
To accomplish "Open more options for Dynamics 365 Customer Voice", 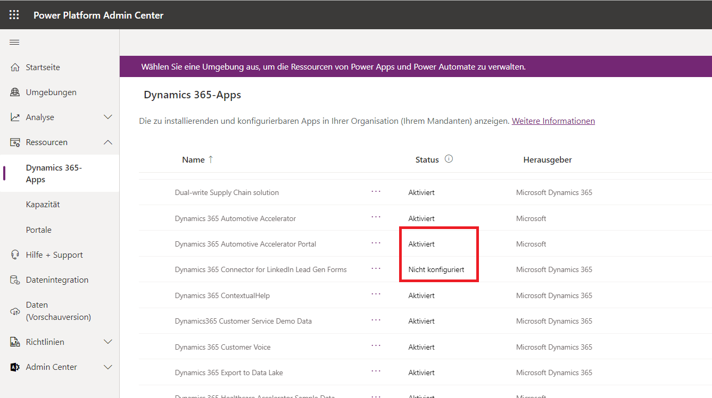I will (x=376, y=345).
